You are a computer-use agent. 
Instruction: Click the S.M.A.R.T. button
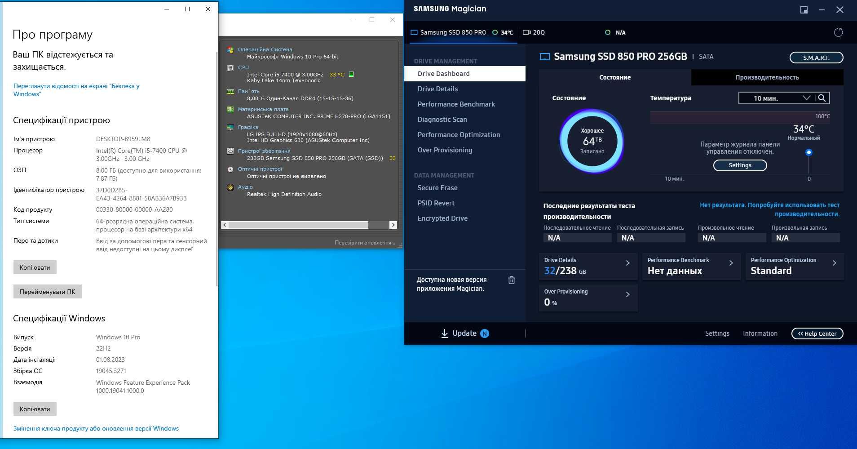(816, 58)
